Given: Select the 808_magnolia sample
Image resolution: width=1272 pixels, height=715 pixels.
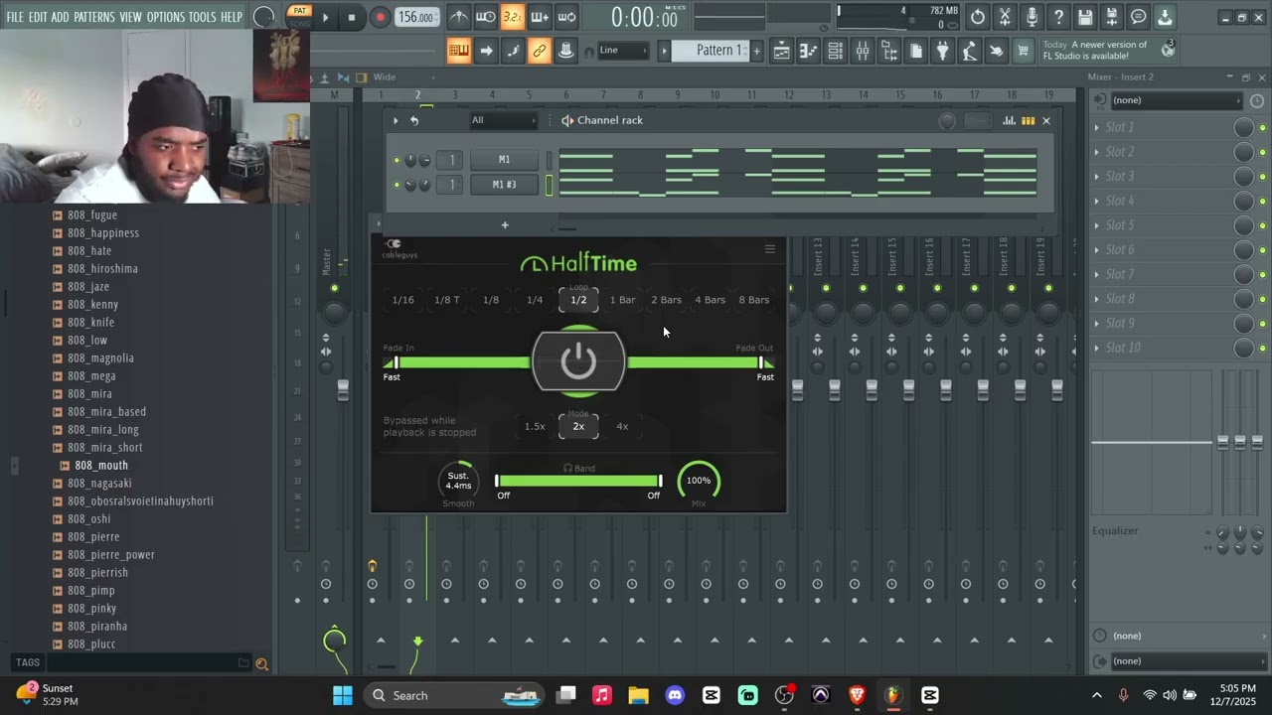Looking at the screenshot, I should click(100, 358).
